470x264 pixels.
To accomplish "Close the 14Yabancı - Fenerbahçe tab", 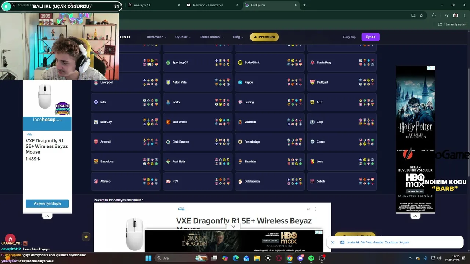I will pyautogui.click(x=237, y=5).
